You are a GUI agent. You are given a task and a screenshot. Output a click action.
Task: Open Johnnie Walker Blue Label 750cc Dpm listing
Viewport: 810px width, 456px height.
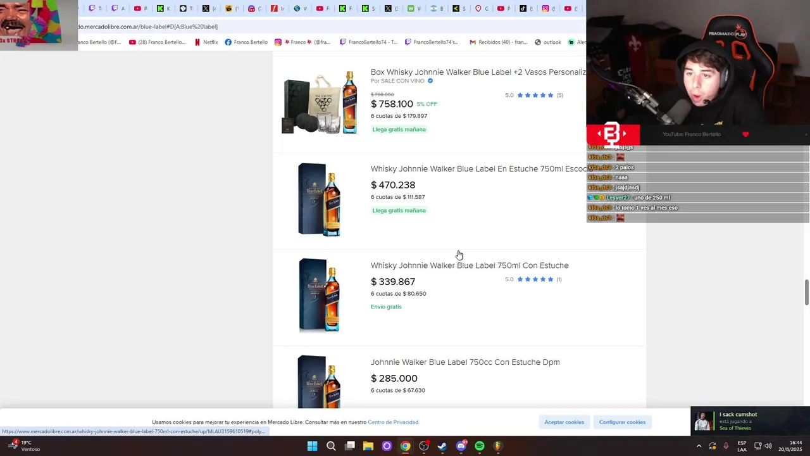(x=465, y=362)
